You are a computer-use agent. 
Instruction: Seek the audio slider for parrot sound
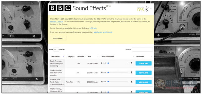point(118,63)
